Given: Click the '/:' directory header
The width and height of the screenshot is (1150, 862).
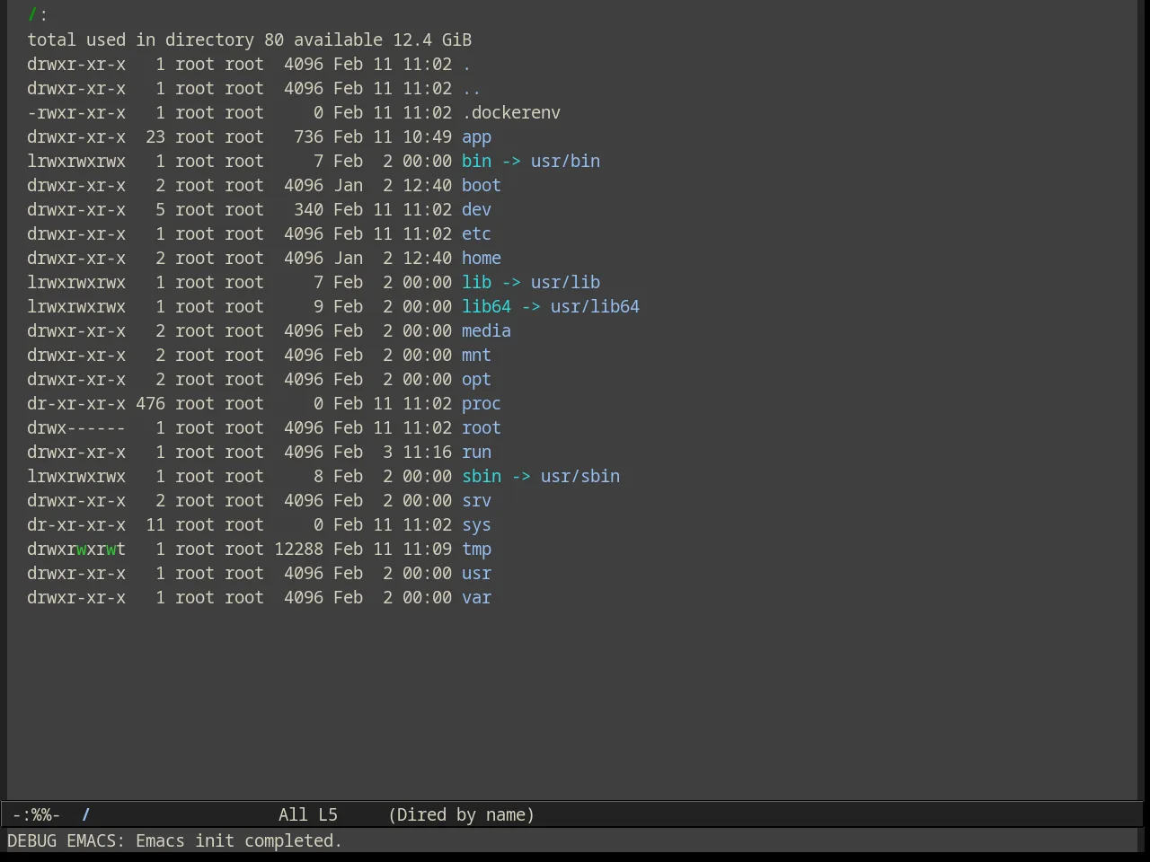Looking at the screenshot, I should pyautogui.click(x=37, y=15).
